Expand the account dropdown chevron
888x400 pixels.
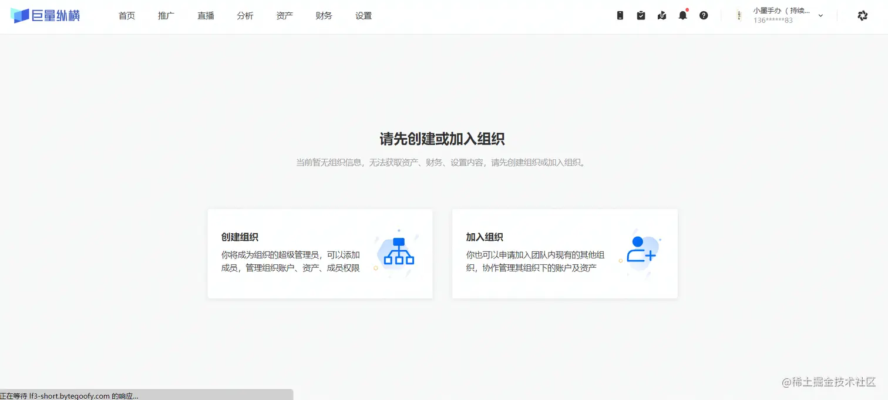(x=820, y=15)
